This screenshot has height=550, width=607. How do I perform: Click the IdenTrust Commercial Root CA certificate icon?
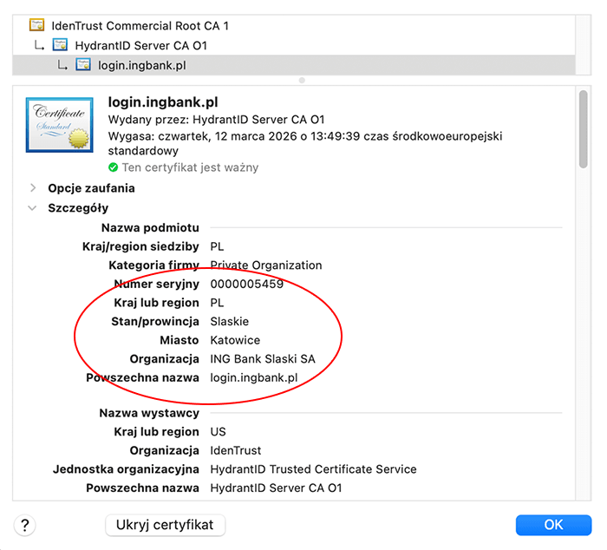click(x=37, y=26)
